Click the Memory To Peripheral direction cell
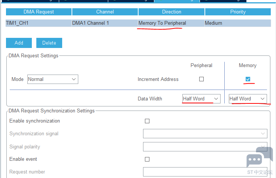 click(x=162, y=23)
